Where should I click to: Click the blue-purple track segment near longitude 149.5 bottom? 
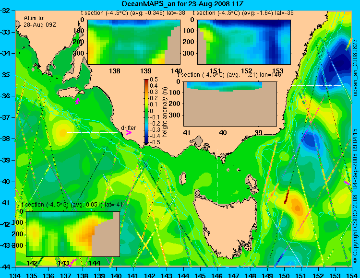pyautogui.click(x=279, y=259)
